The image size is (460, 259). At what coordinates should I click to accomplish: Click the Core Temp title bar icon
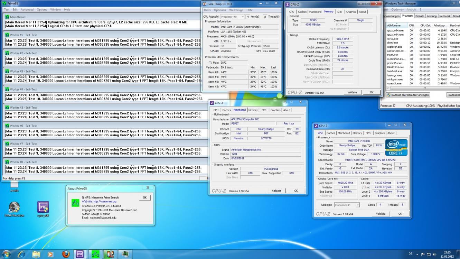point(204,3)
